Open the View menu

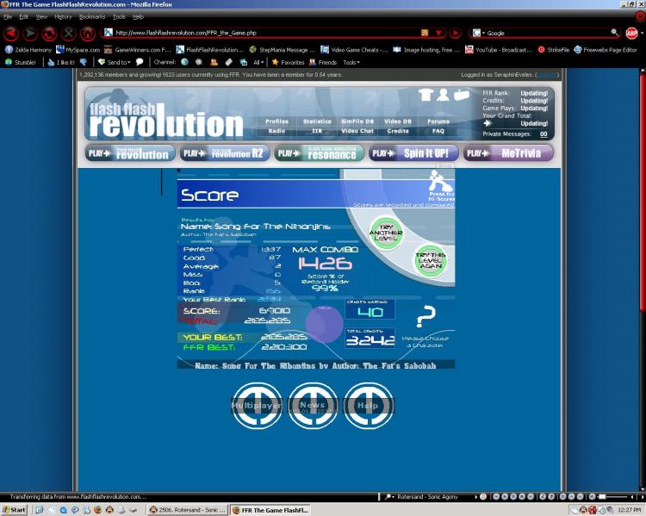click(41, 17)
